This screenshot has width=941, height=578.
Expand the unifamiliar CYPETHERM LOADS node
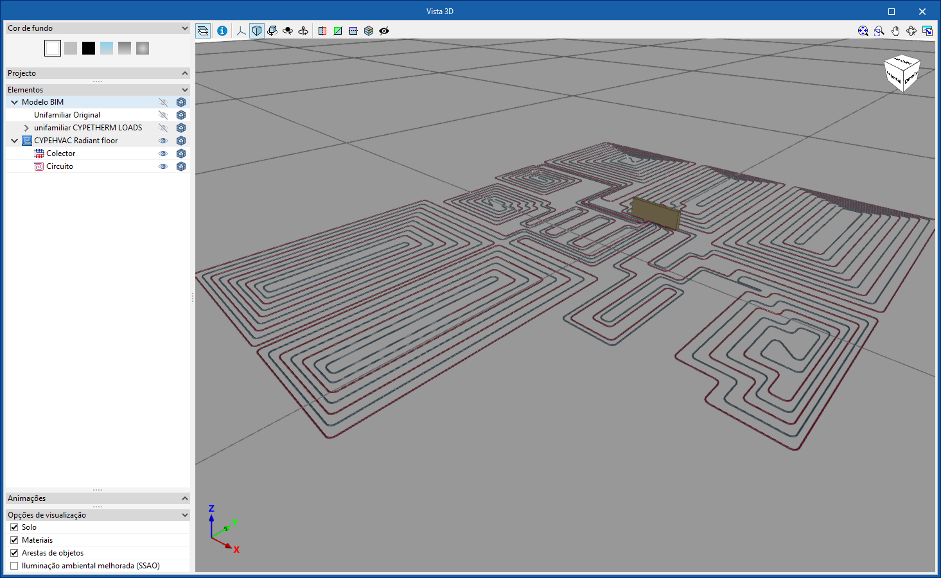26,128
